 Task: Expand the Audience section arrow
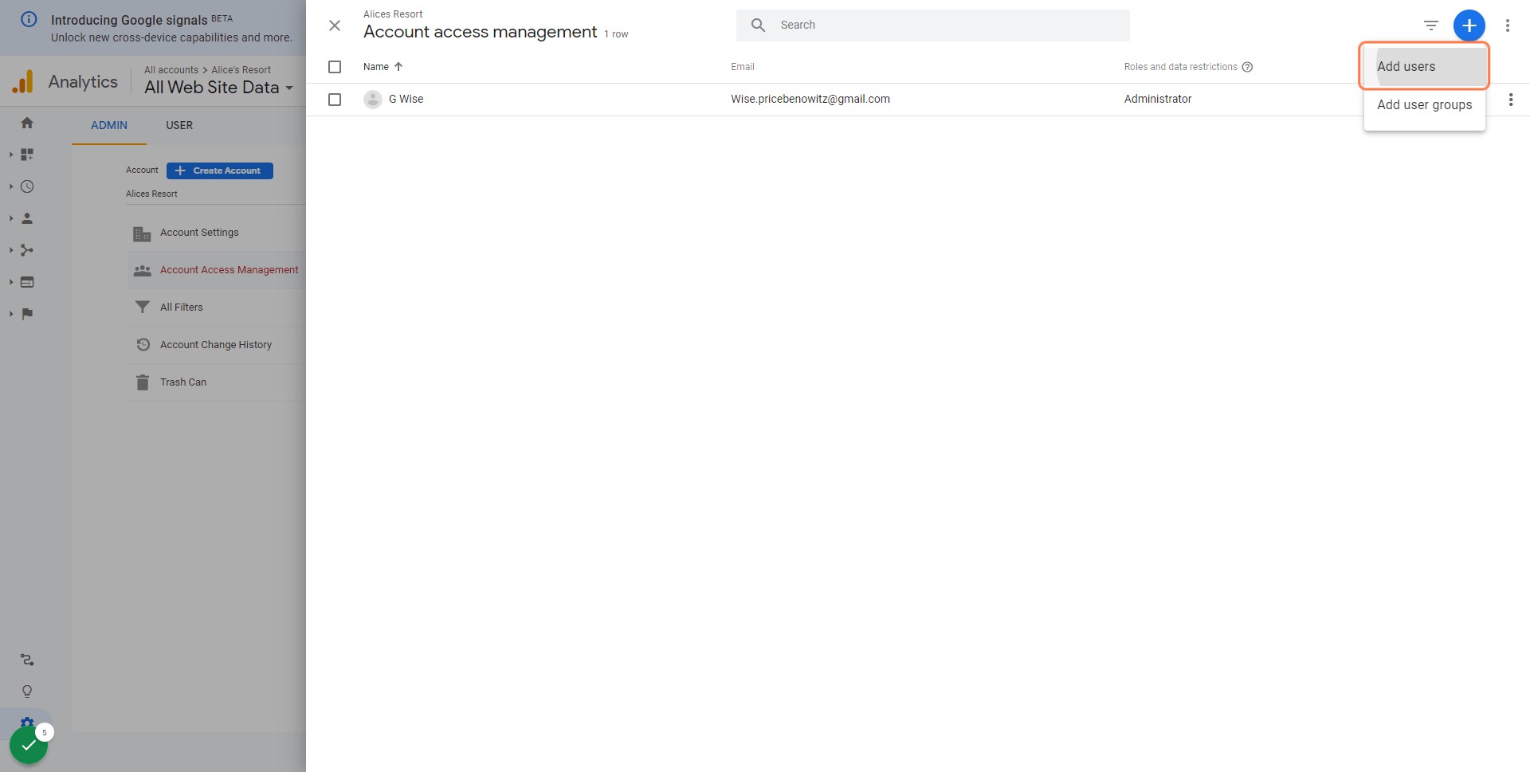coord(11,218)
